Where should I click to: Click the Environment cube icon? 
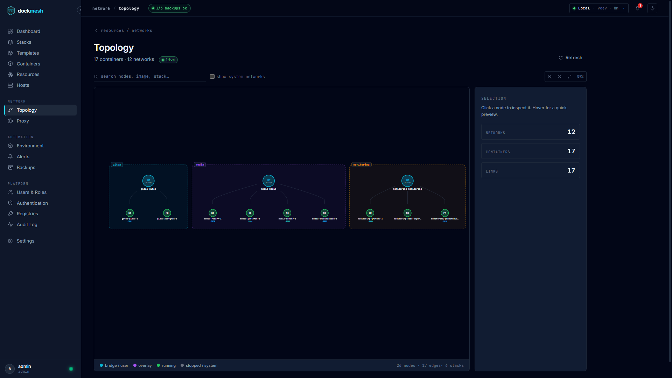pos(10,146)
